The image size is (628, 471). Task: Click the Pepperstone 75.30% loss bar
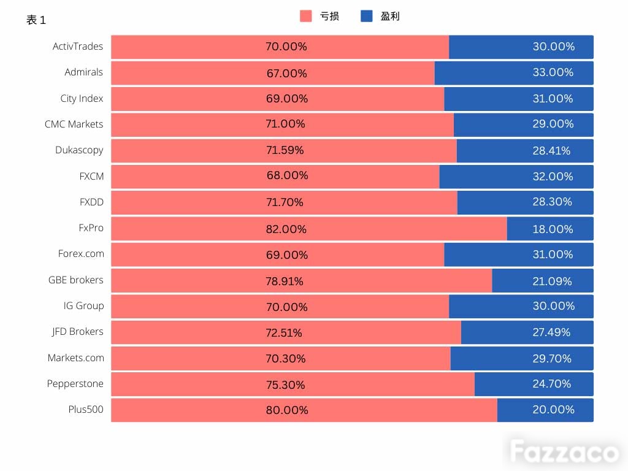(x=293, y=384)
